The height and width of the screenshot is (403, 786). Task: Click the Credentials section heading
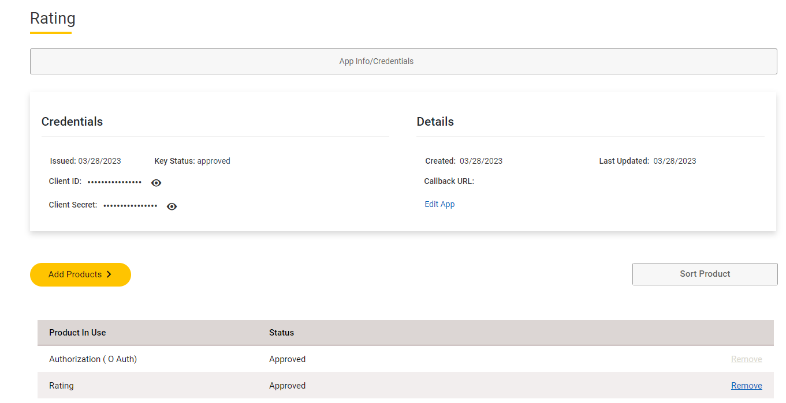pyautogui.click(x=72, y=122)
